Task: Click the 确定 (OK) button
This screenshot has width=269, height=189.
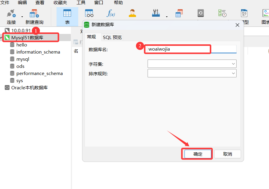Action: 198,154
